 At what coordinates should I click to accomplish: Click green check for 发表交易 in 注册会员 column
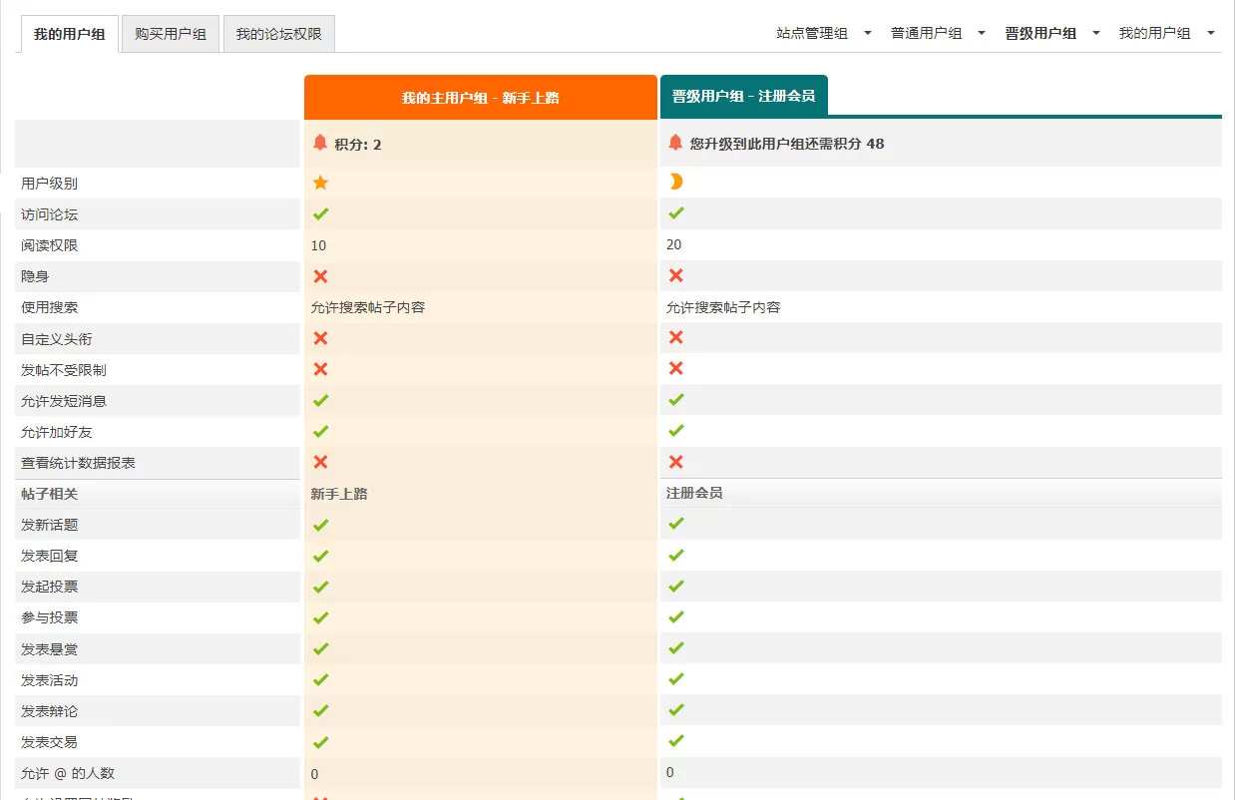675,741
